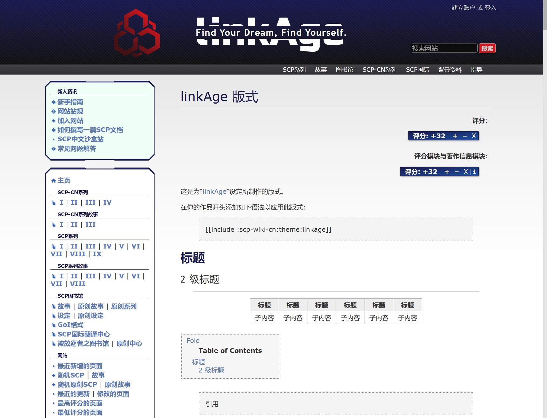The image size is (547, 418).
Task: Cancel the vote with X in the second rating module
Action: pyautogui.click(x=466, y=172)
